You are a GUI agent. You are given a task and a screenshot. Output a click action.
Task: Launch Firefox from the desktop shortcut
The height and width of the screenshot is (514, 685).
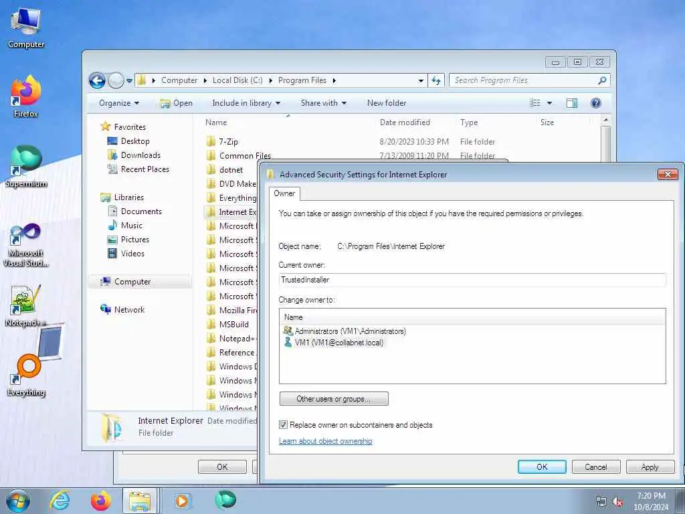pyautogui.click(x=26, y=96)
